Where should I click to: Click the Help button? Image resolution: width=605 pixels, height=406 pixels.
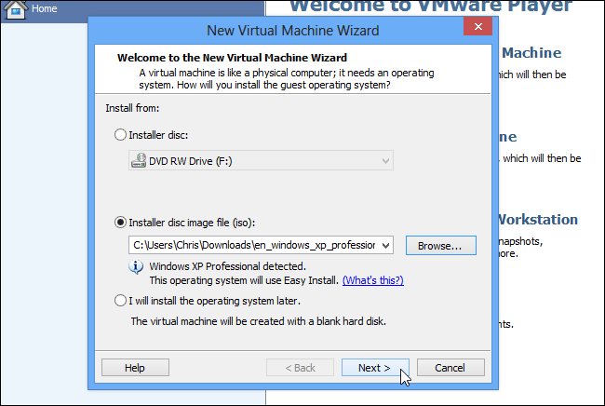coord(135,368)
